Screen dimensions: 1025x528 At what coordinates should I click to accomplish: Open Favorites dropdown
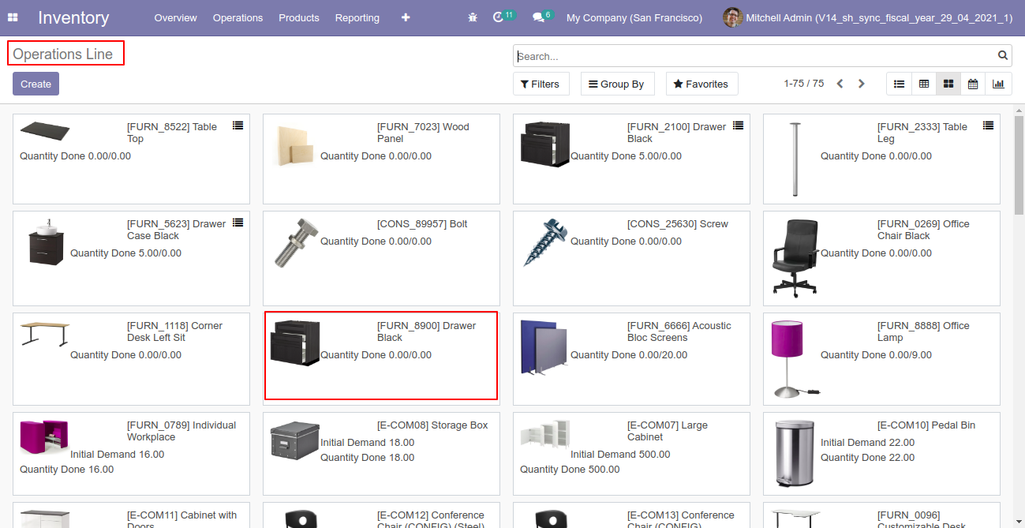click(x=701, y=84)
